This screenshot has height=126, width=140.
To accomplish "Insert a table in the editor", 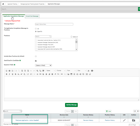I will pyautogui.click(x=71, y=74).
